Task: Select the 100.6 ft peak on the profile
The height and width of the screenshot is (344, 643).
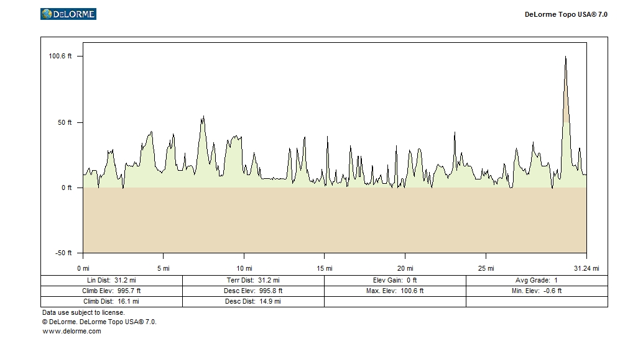Action: tap(565, 58)
